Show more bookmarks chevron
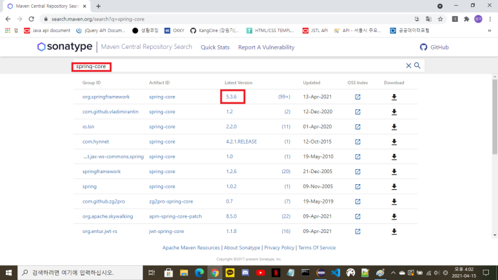Image resolution: width=498 pixels, height=280 pixels. point(490,30)
